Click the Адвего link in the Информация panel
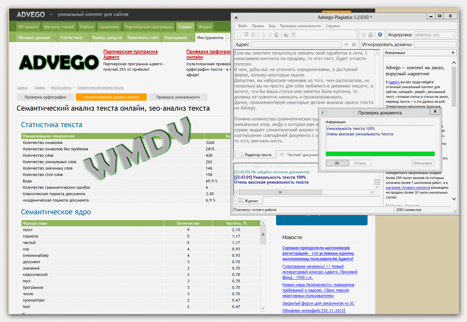467x322 pixels. 394,82
